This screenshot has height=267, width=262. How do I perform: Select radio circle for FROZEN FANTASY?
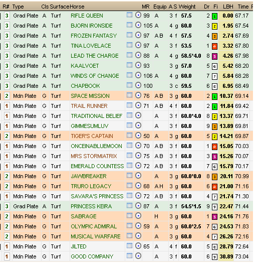coord(138,35)
